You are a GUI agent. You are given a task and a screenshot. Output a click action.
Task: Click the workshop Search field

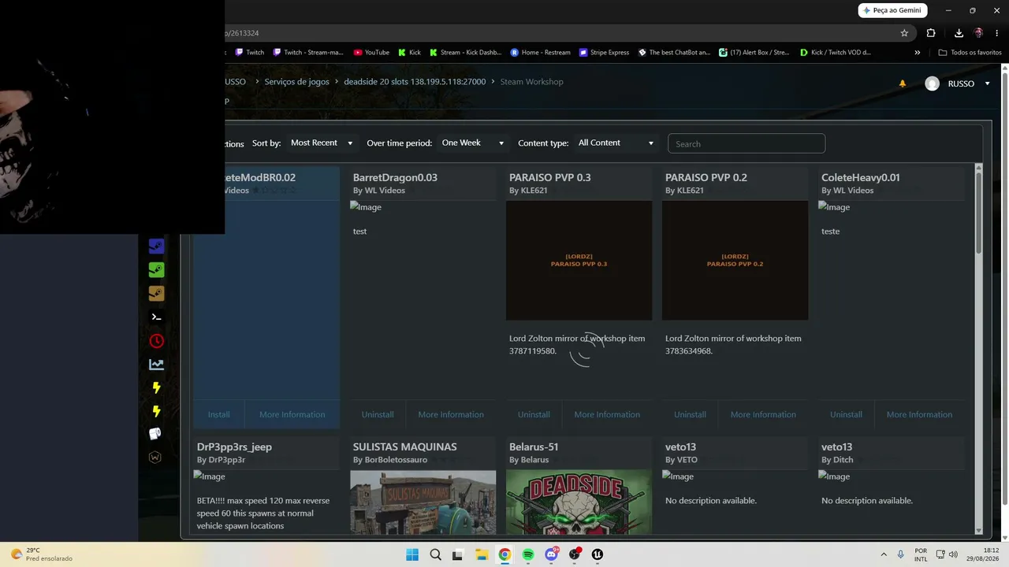pos(747,143)
